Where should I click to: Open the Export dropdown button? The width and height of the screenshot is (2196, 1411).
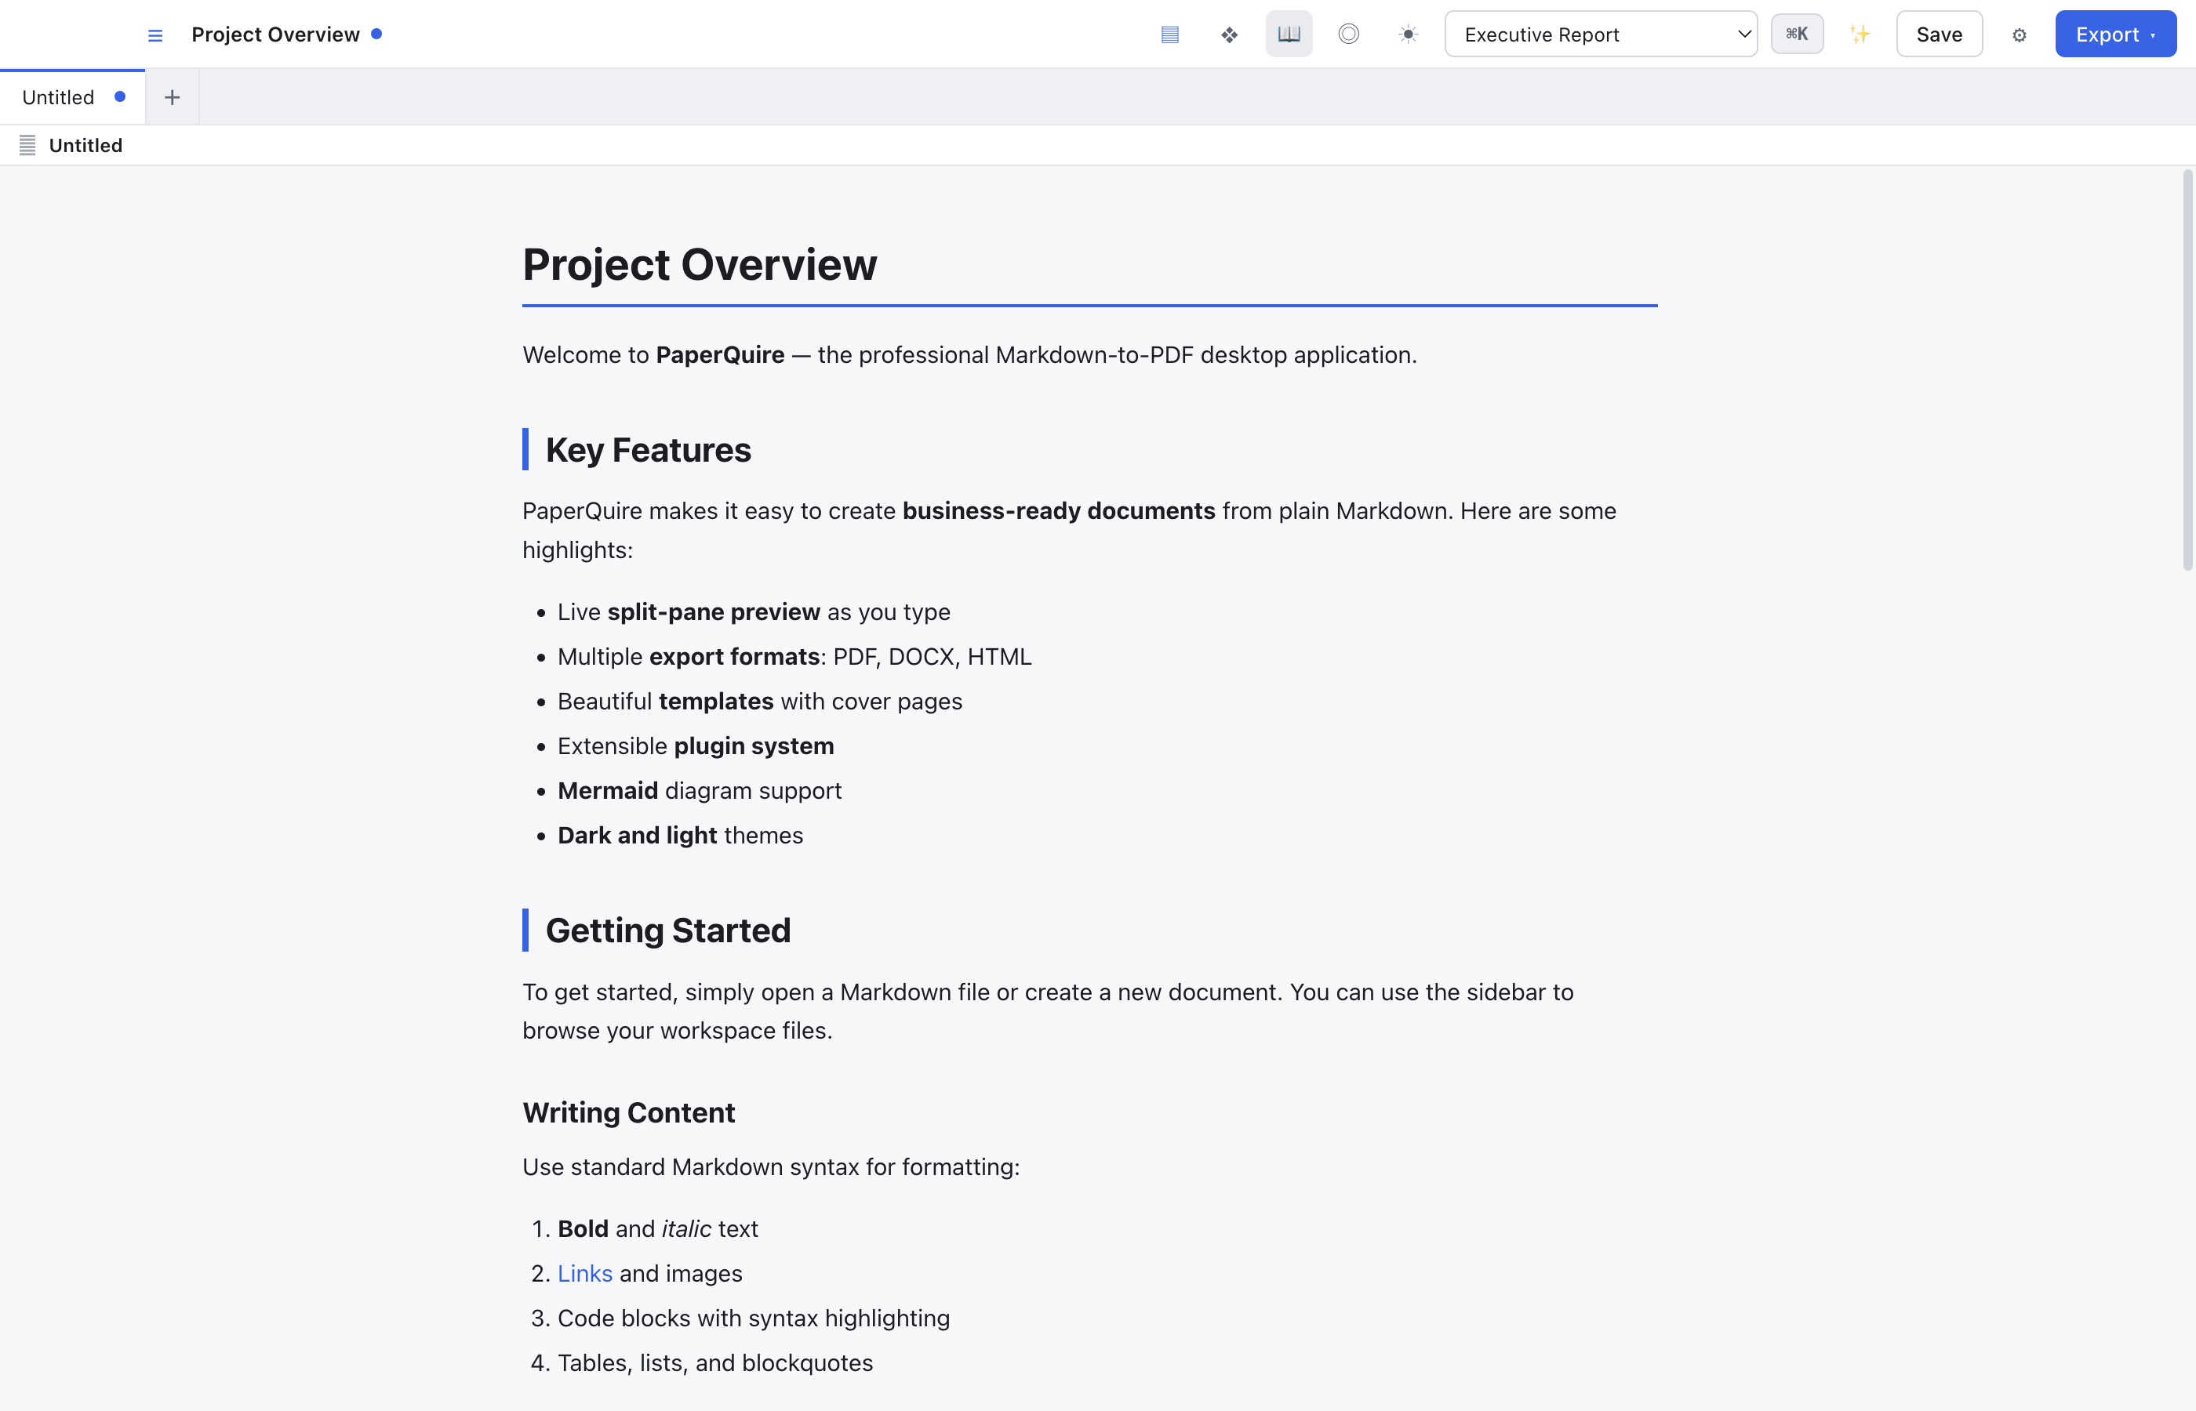[x=2115, y=34]
